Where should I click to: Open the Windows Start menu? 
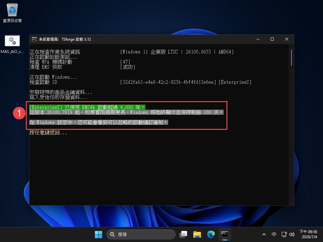click(x=98, y=234)
